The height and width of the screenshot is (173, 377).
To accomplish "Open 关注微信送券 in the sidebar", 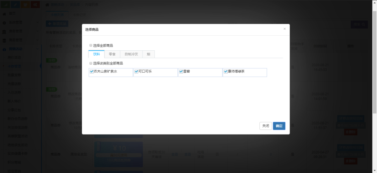I will [17, 127].
